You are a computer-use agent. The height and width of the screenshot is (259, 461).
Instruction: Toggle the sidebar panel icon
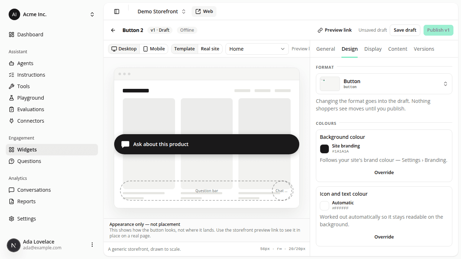click(x=117, y=12)
